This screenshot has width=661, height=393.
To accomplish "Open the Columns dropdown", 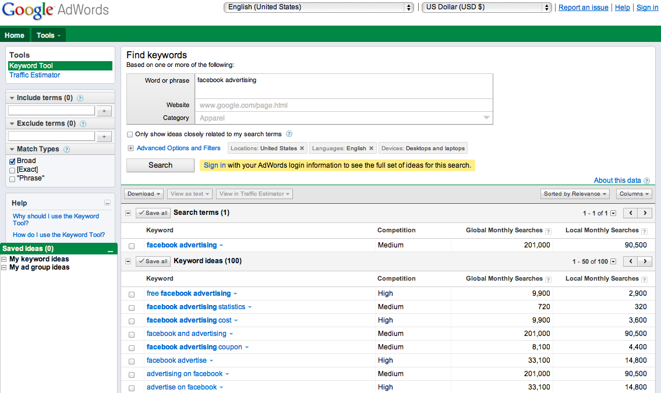I will (634, 194).
